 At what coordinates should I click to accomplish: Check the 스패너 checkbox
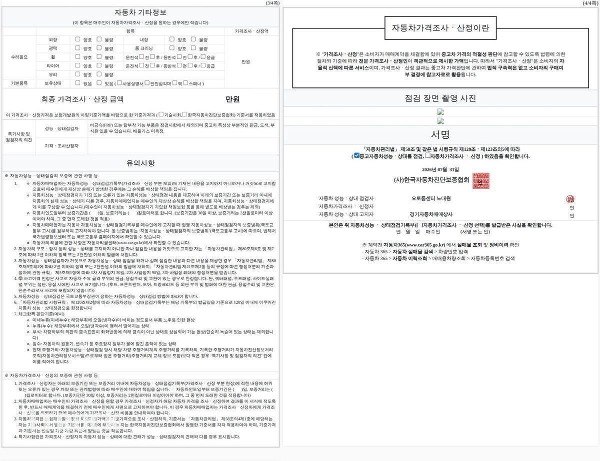pos(185,83)
